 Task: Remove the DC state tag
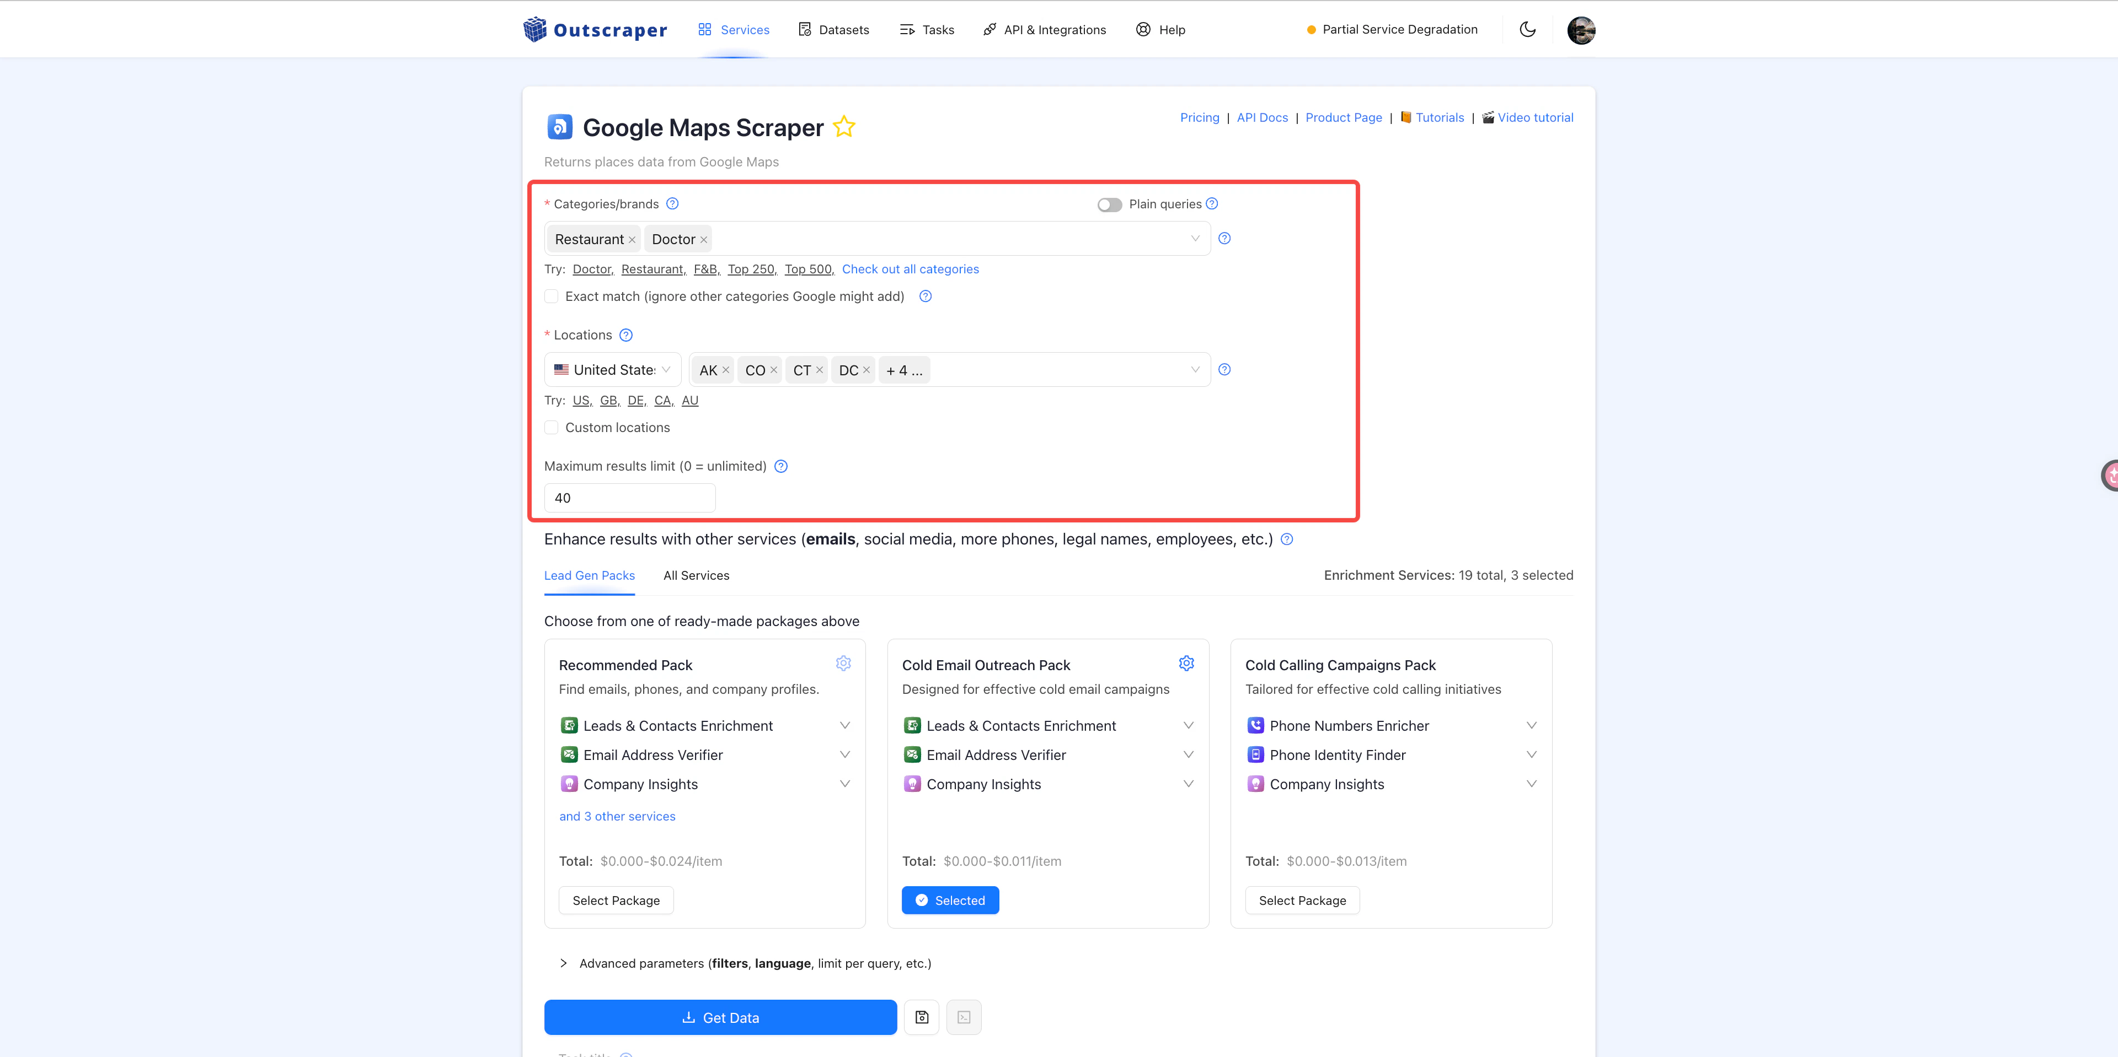(866, 370)
